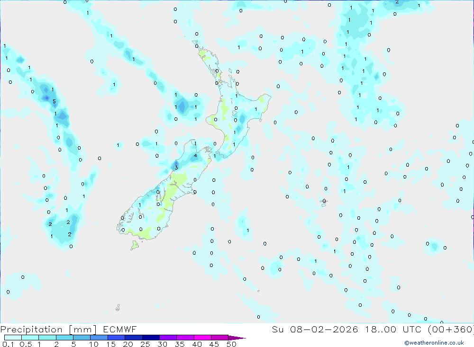Click legend scale label "0.1"
Screen dimensions: 474x347
coord(8,344)
